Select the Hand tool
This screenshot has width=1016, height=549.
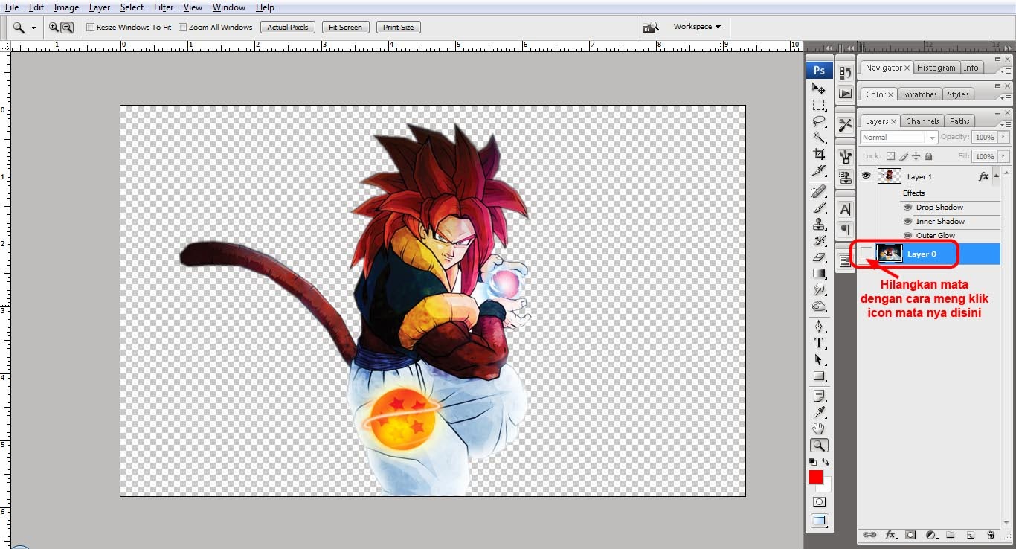(x=819, y=428)
